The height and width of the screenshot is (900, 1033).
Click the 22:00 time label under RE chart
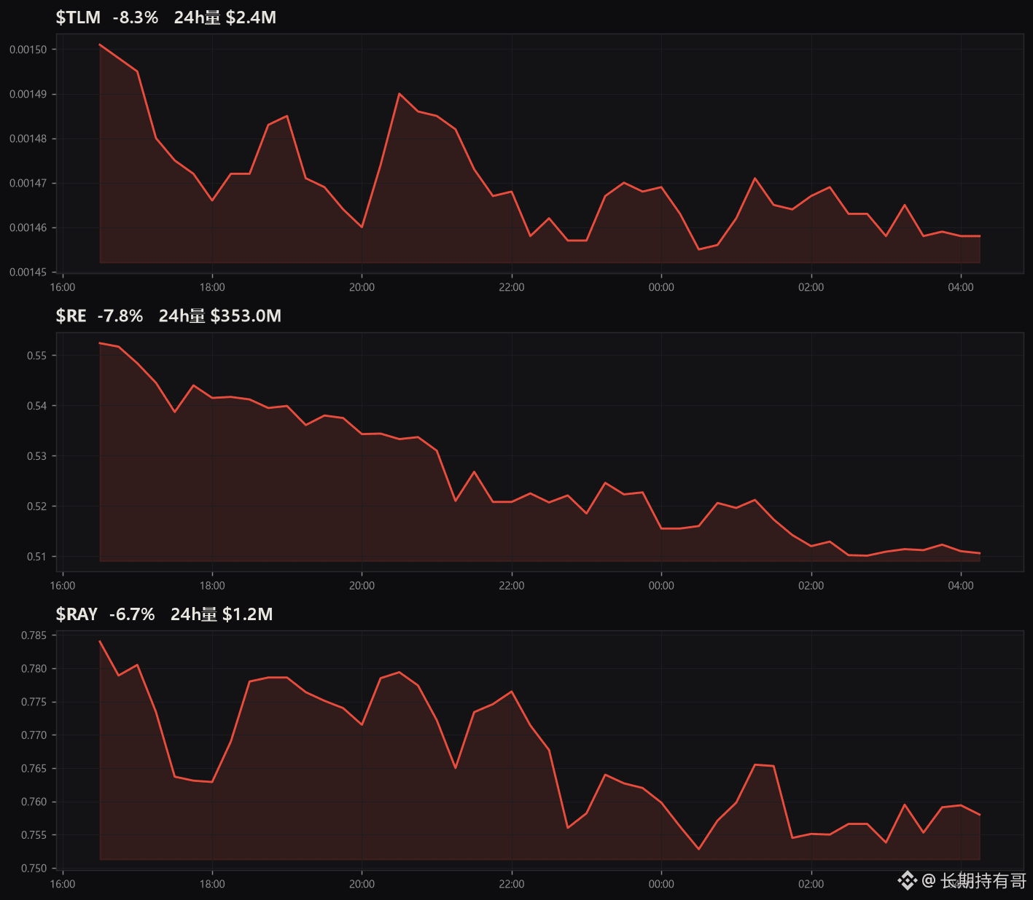pyautogui.click(x=512, y=586)
